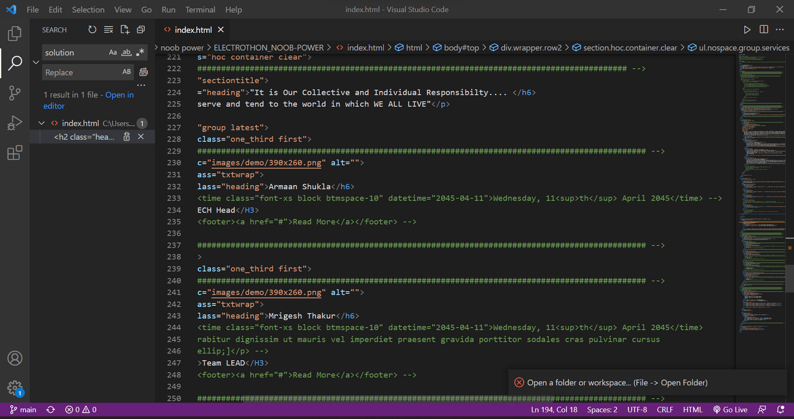Collapse the Replace field chevron
Screen dimensions: 794x419
coord(36,62)
